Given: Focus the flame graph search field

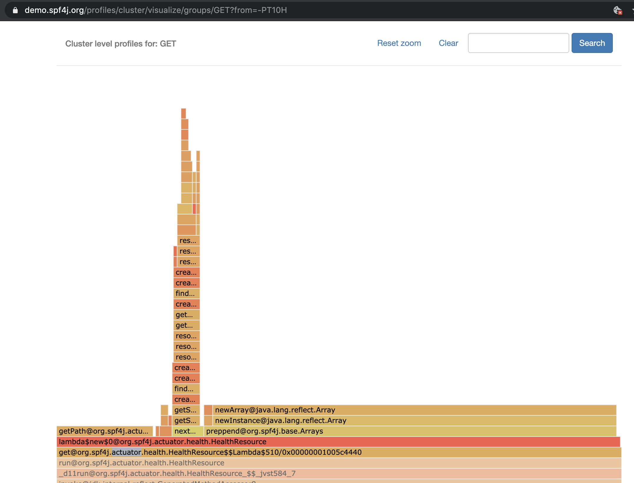Looking at the screenshot, I should (518, 43).
